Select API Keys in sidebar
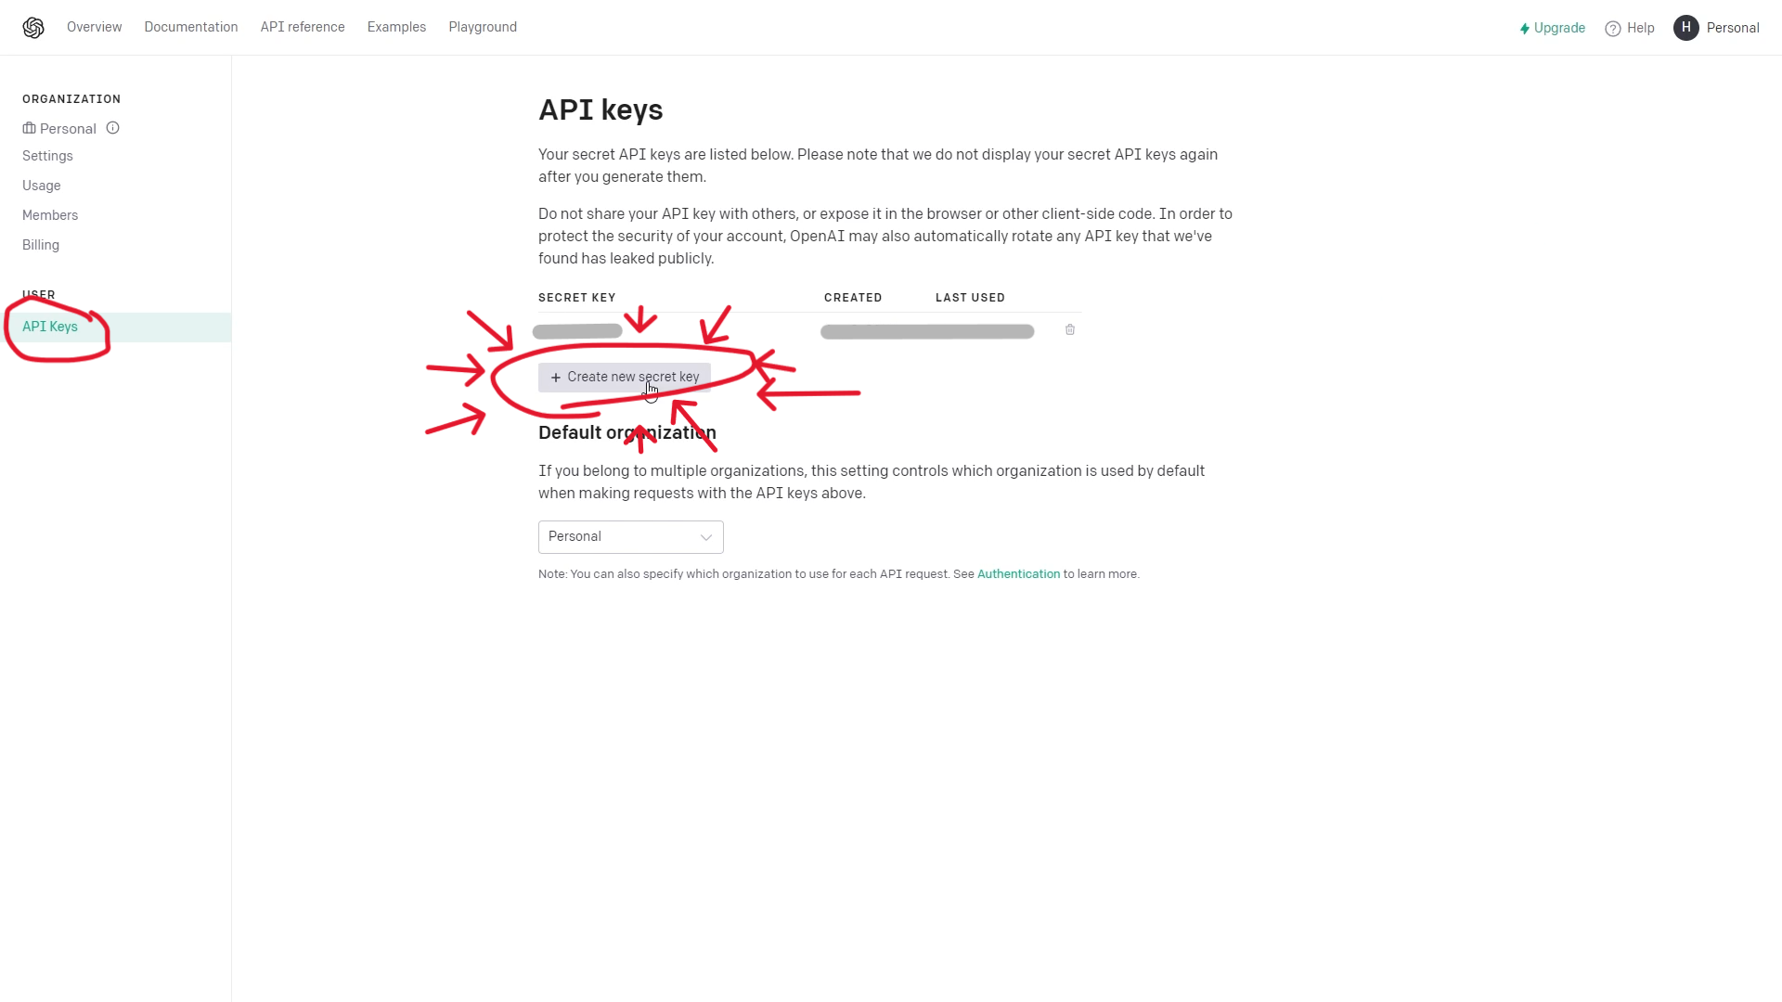Image resolution: width=1782 pixels, height=1002 pixels. (x=50, y=327)
